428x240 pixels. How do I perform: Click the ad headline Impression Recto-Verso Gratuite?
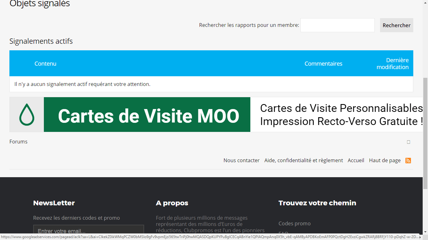coord(341,122)
